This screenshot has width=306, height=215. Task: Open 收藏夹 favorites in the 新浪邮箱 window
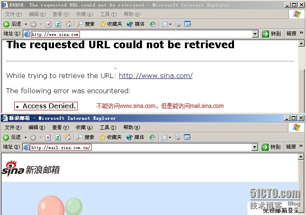pos(110,137)
